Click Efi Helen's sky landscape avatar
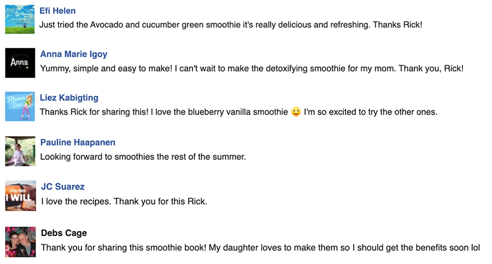 20,20
